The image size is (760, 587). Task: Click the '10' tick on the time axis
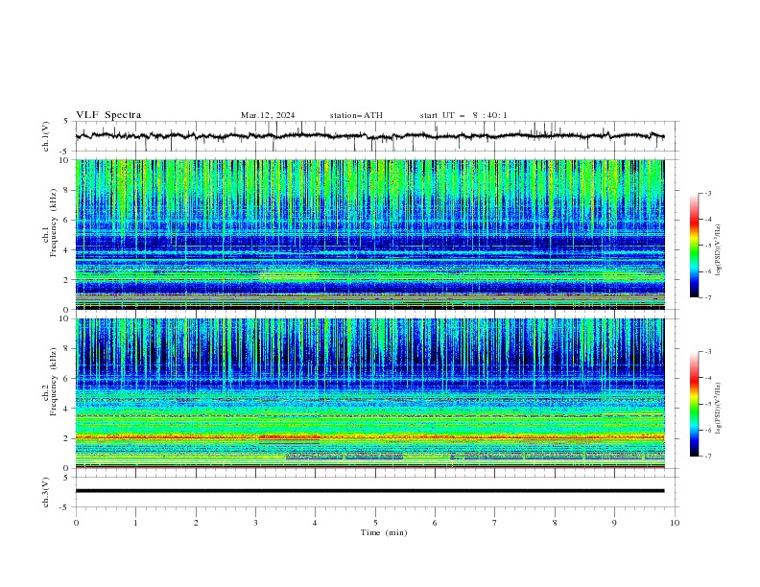tap(675, 523)
